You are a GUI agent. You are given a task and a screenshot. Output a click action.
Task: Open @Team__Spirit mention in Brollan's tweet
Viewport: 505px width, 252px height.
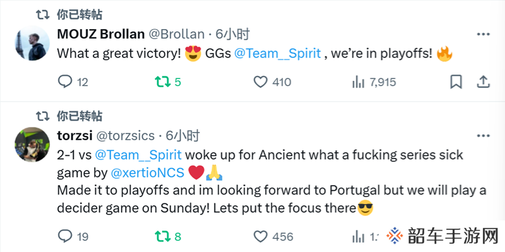pos(278,54)
